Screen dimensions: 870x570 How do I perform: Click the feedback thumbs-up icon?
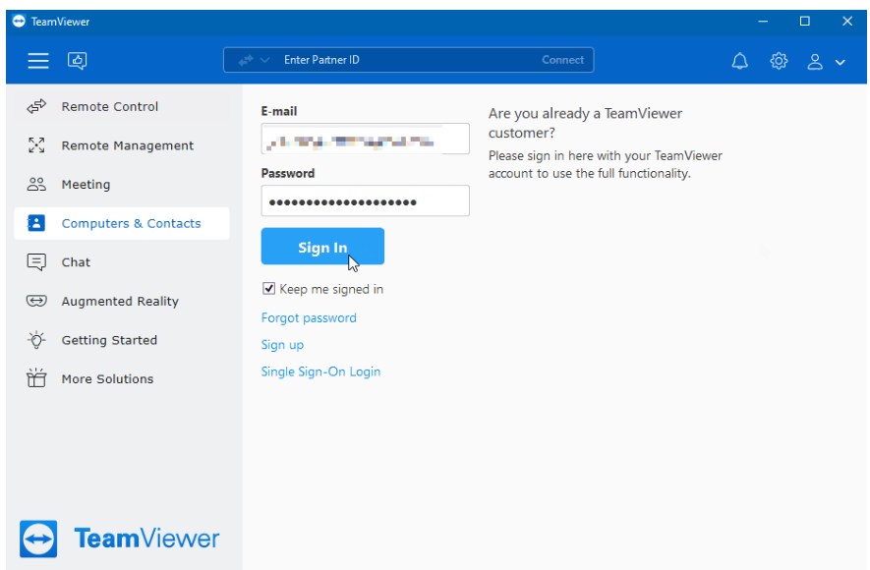pos(77,60)
